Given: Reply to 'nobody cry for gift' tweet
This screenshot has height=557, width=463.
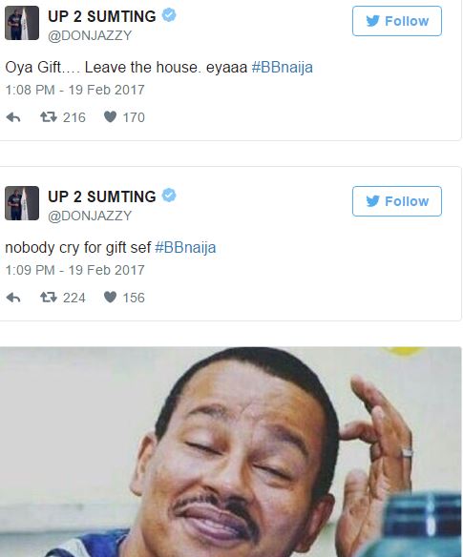Looking at the screenshot, I should [x=13, y=298].
